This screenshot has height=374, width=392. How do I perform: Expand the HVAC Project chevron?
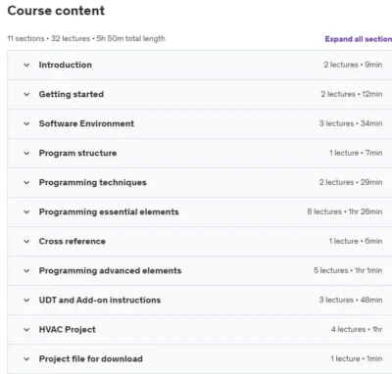click(26, 329)
